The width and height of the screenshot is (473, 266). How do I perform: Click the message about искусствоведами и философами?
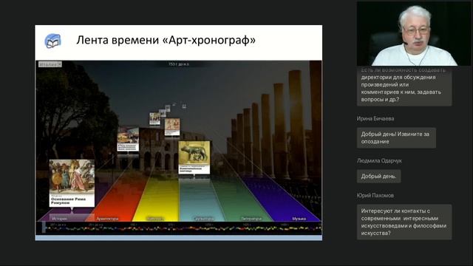click(404, 222)
